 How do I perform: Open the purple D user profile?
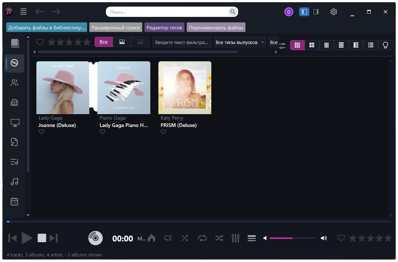point(288,12)
